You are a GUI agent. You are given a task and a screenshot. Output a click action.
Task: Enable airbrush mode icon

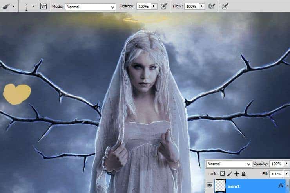[x=212, y=6]
